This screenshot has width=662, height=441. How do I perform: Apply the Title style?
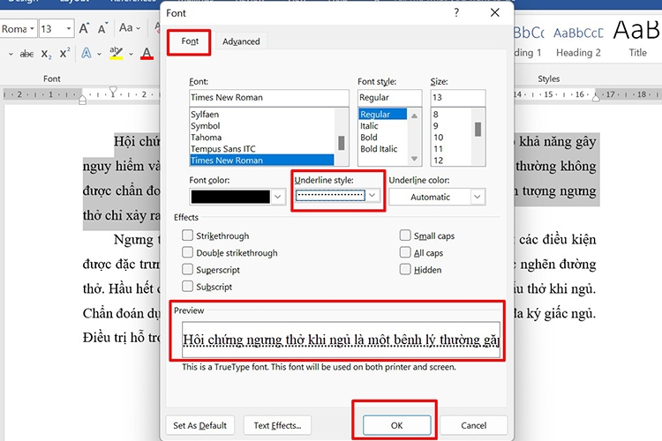[636, 40]
